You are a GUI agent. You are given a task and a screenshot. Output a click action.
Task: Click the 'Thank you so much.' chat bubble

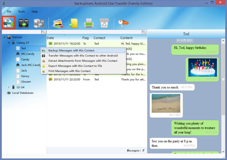(172, 87)
